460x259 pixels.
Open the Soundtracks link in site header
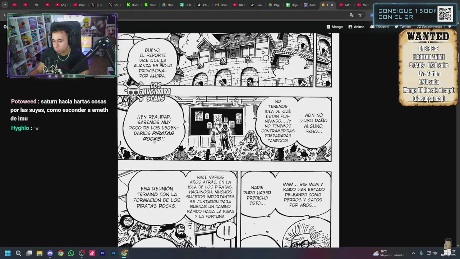(429, 27)
